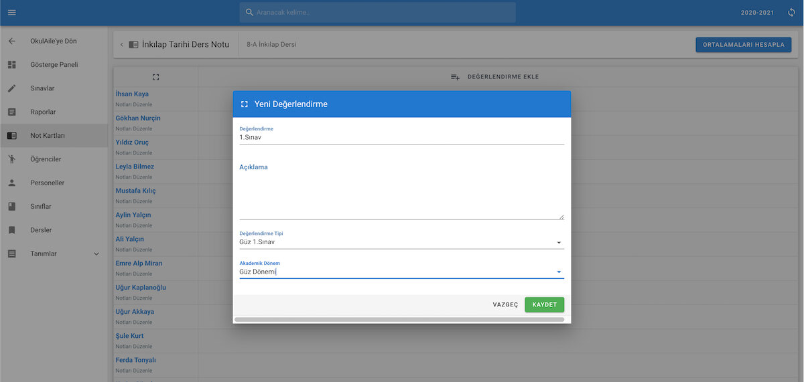Open student Yıldız Oruç link

click(132, 142)
